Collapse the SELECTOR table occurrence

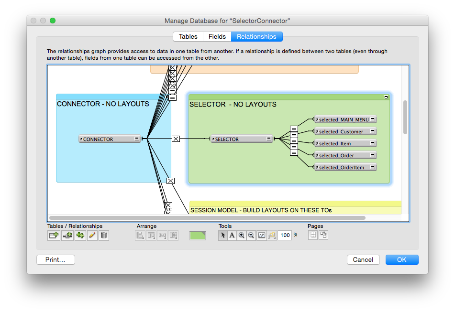(269, 139)
